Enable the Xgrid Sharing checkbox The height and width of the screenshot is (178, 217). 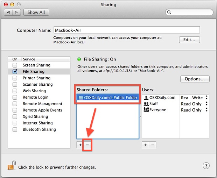coord(15,116)
